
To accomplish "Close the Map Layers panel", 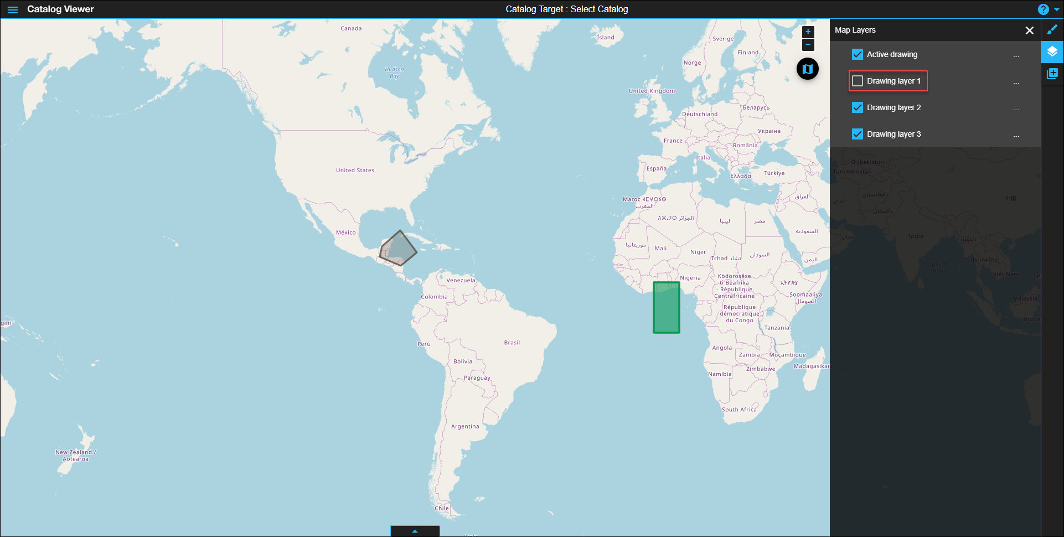I will coord(1029,30).
